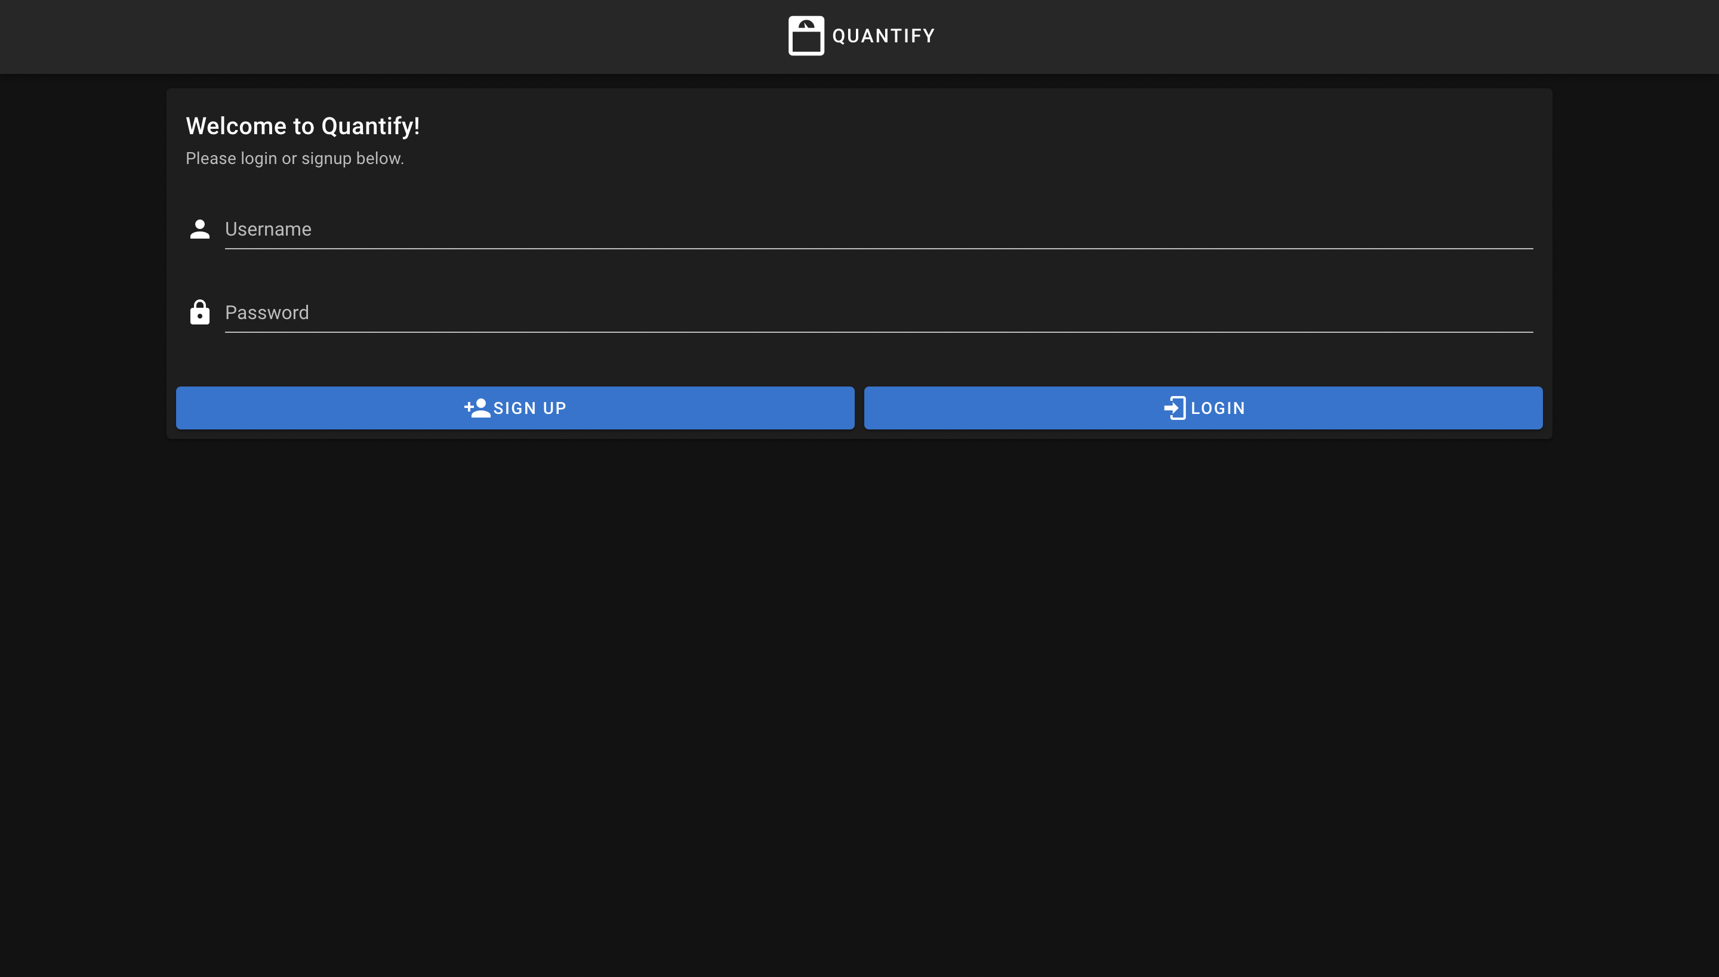This screenshot has height=977, width=1719.
Task: Click the add-person icon on Sign Up
Action: pos(477,408)
